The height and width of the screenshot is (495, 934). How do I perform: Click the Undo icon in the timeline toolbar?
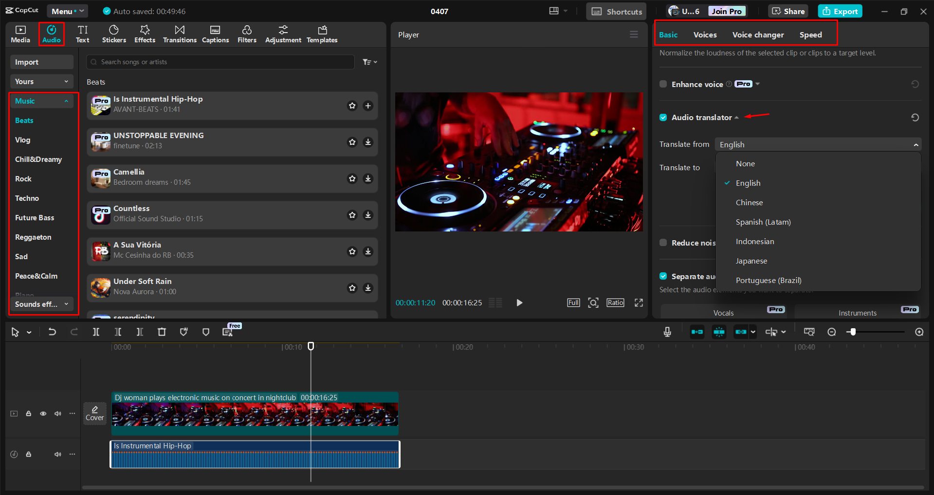pos(52,332)
